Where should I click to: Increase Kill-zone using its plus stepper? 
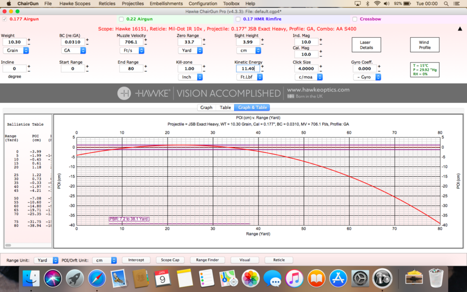(204, 66)
